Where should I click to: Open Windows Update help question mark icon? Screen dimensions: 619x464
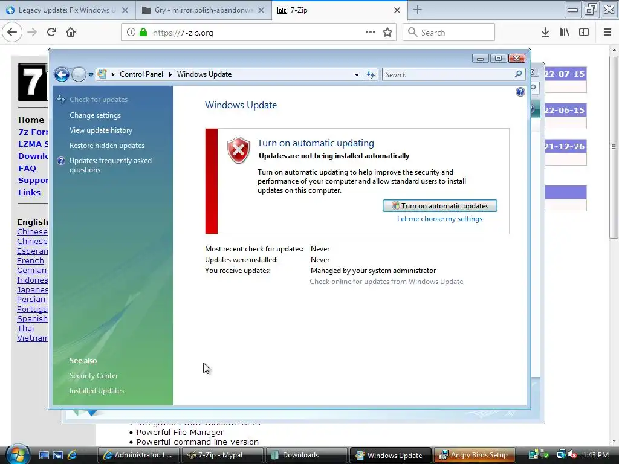pos(520,92)
